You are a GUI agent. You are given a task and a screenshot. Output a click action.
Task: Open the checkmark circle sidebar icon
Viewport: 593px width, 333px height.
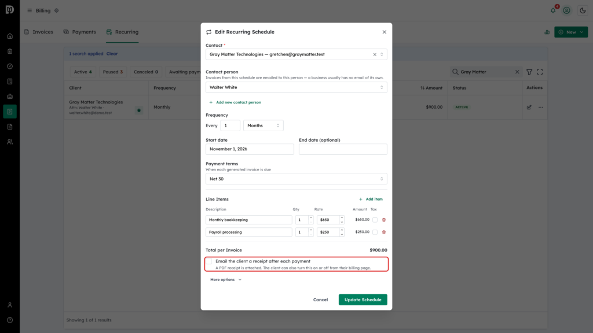[10, 66]
